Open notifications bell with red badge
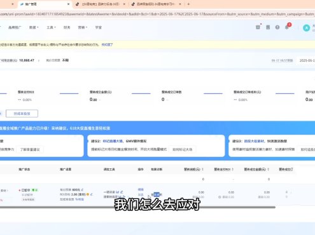 (x=287, y=27)
